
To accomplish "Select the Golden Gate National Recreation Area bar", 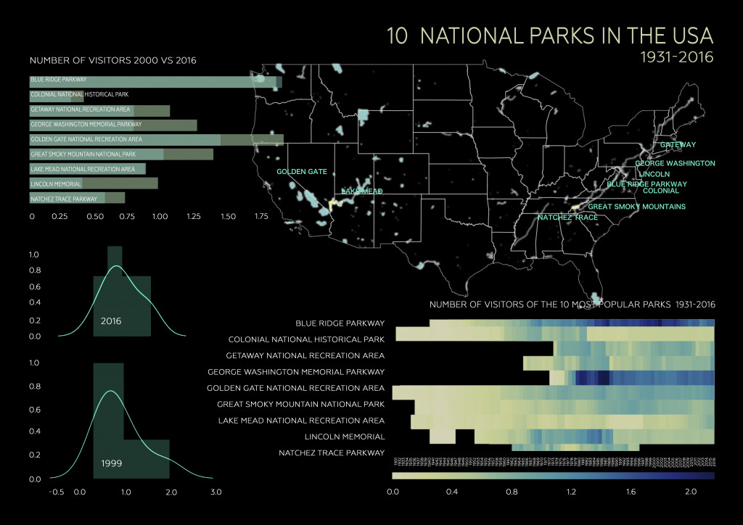I will click(x=156, y=139).
